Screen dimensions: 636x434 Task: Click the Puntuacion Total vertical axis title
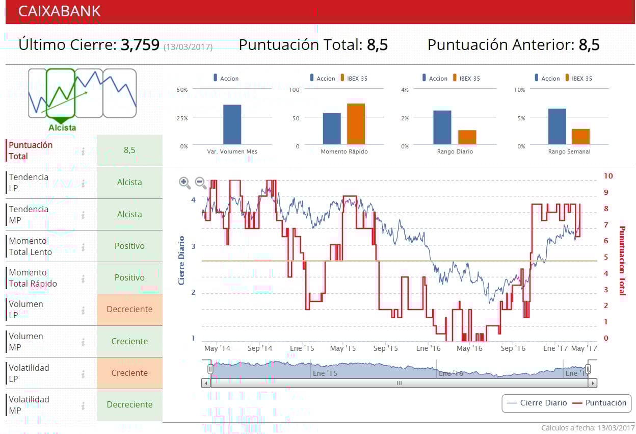click(x=622, y=261)
